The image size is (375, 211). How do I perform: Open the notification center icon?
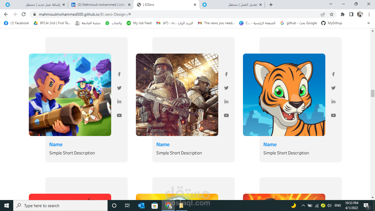coord(366,206)
